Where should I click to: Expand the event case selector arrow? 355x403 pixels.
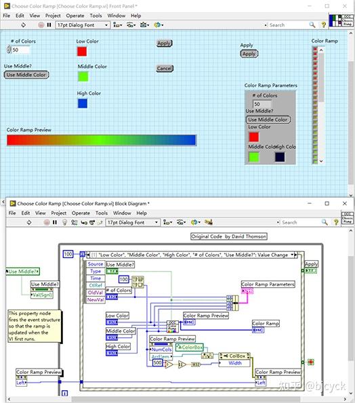pyautogui.click(x=292, y=255)
